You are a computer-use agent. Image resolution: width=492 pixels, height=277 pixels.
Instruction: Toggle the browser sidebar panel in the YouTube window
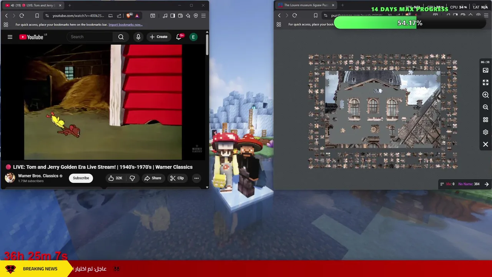click(173, 15)
